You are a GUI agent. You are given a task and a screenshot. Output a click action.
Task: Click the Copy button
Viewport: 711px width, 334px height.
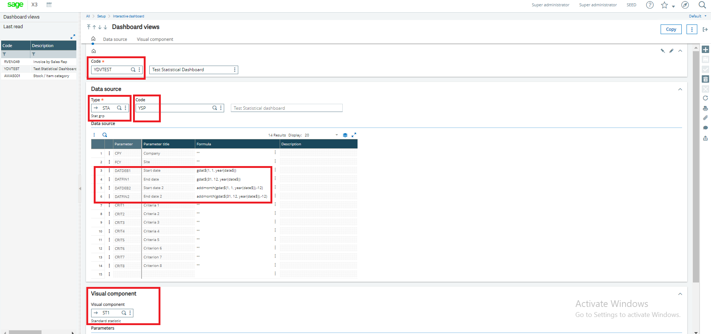point(671,29)
